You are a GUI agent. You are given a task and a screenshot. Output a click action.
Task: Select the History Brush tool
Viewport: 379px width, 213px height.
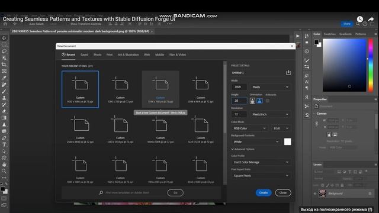coord(4,105)
